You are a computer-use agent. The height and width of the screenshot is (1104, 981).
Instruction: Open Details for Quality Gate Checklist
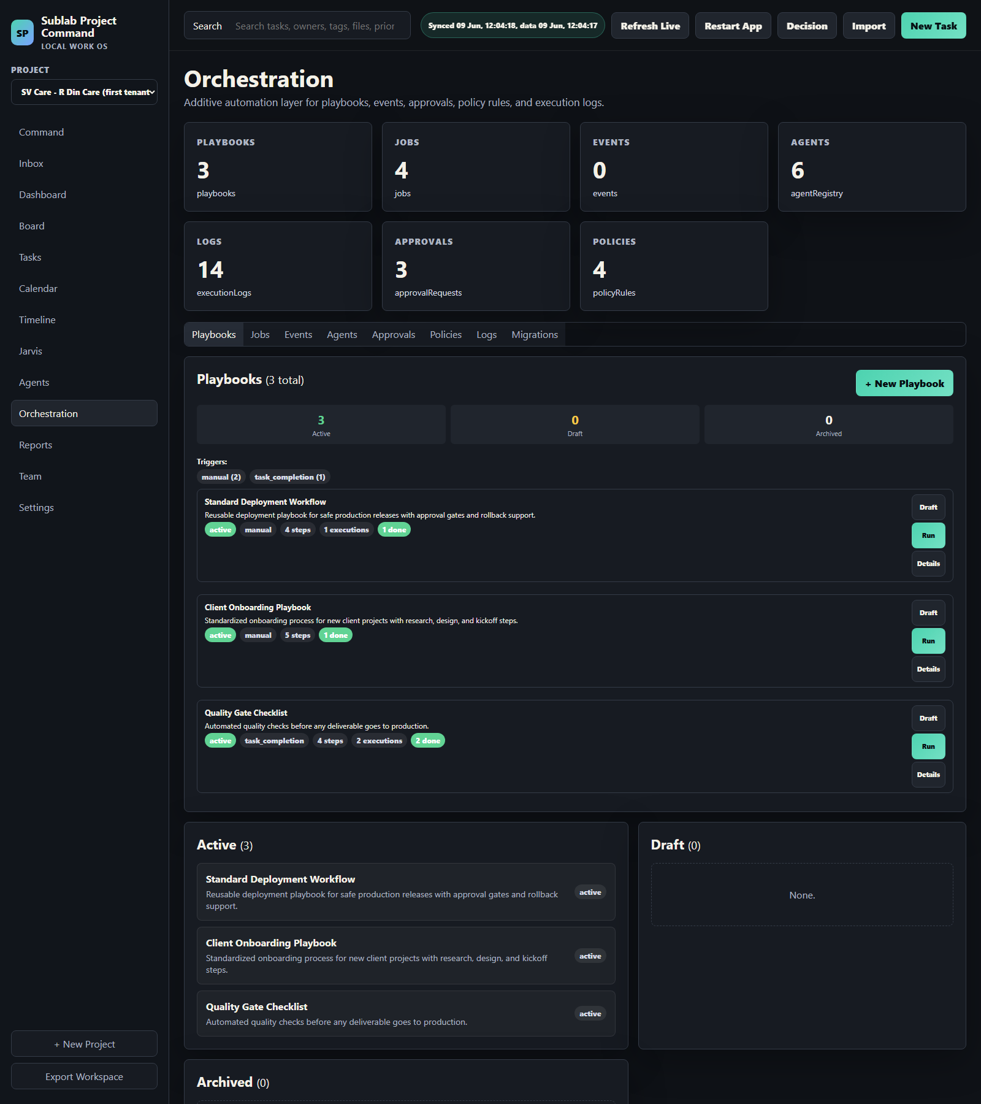click(928, 775)
